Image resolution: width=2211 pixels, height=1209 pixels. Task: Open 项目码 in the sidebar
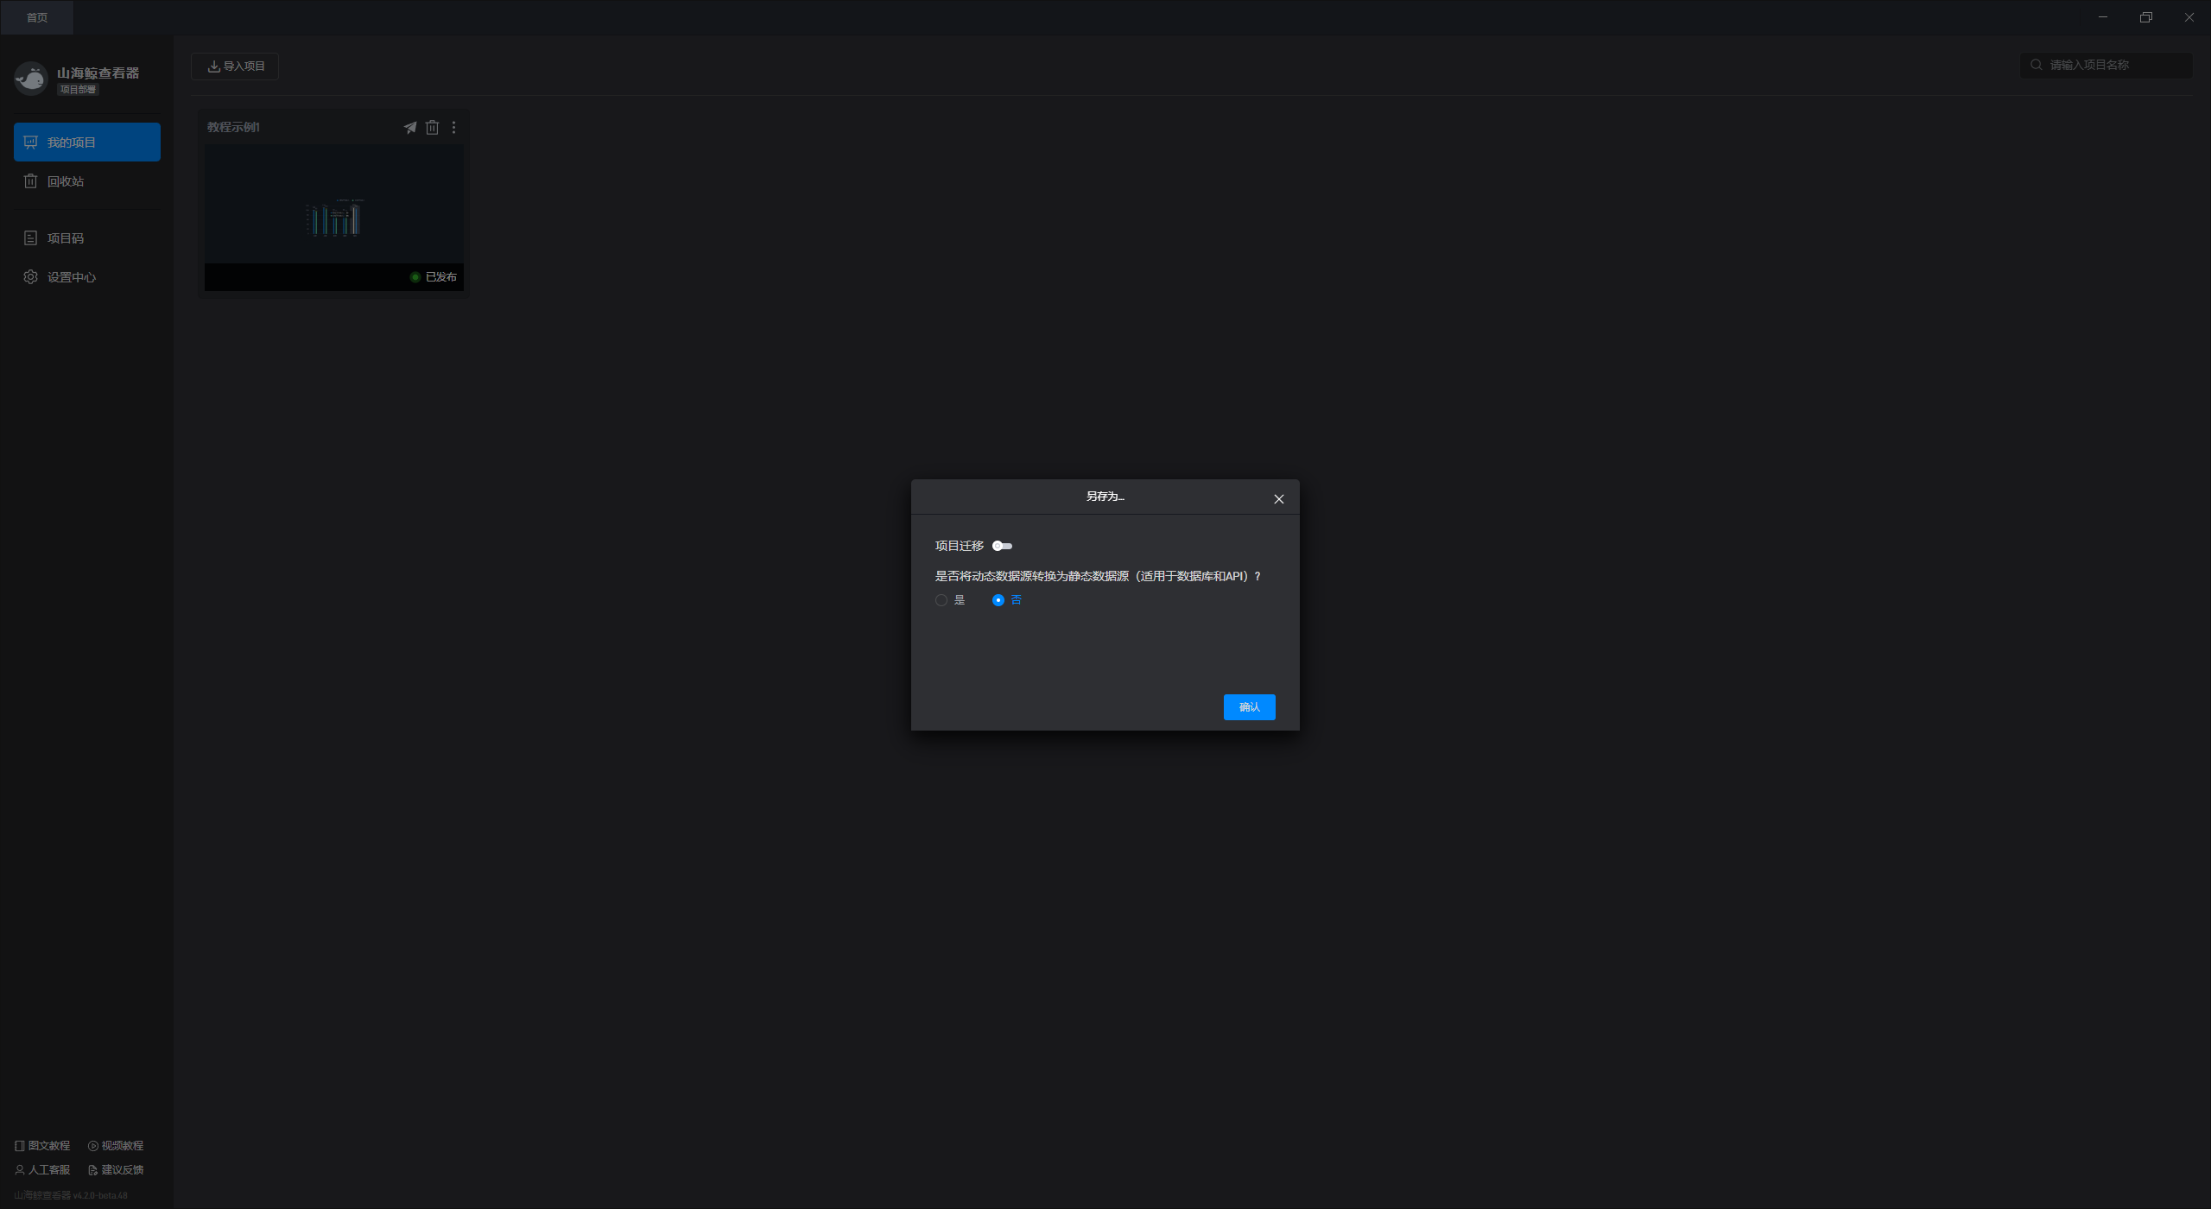[66, 238]
